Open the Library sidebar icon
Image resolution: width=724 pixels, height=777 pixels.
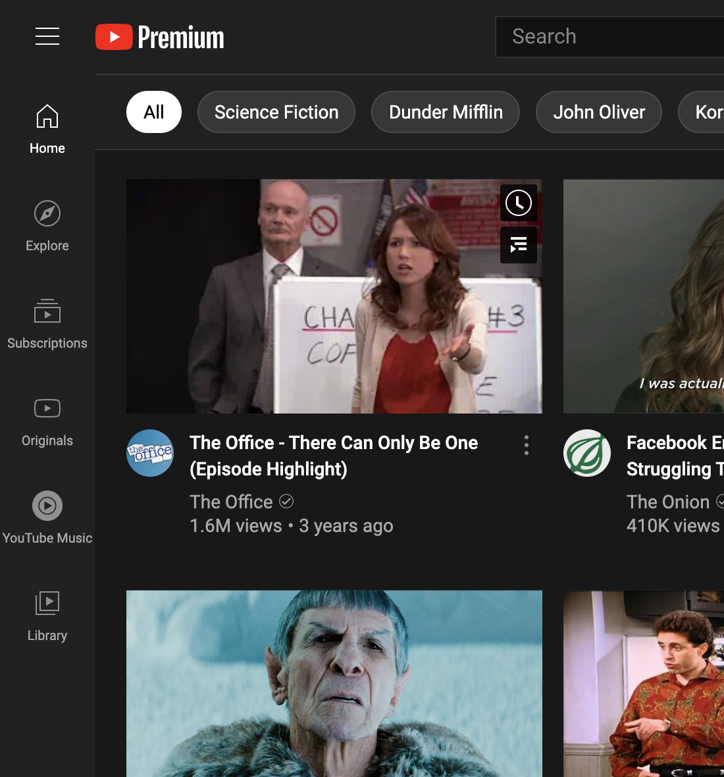(x=47, y=603)
